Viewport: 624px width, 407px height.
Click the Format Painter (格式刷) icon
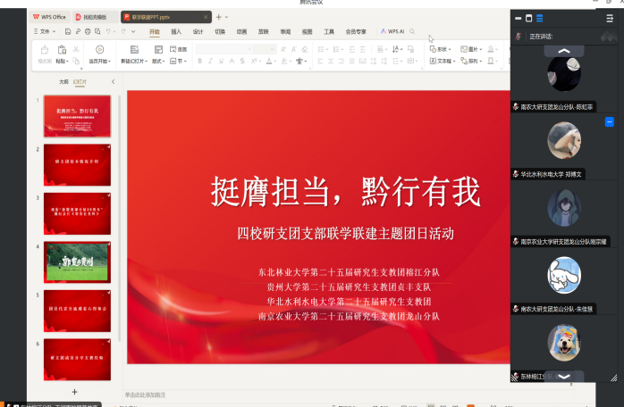point(44,51)
